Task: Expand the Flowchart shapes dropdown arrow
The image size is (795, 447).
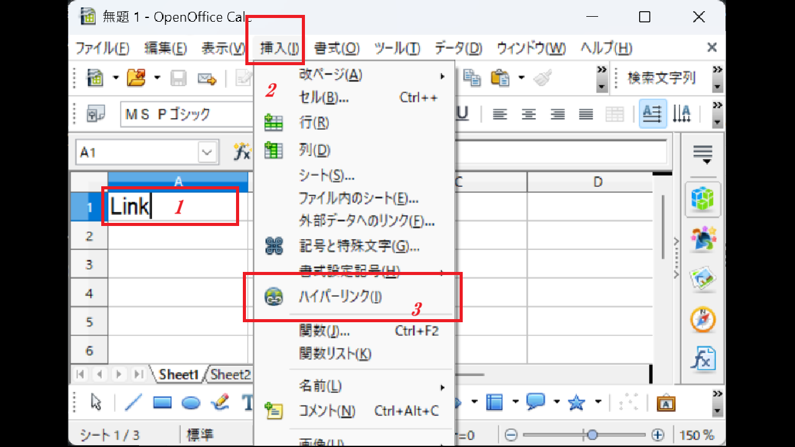Action: (516, 402)
